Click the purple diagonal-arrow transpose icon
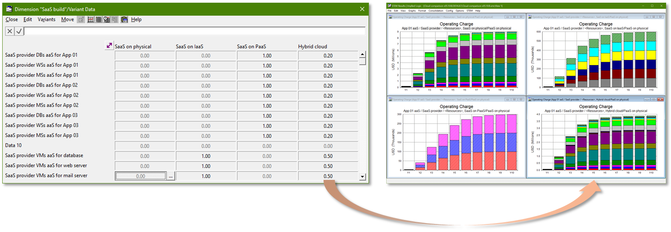671x232 pixels. [109, 45]
